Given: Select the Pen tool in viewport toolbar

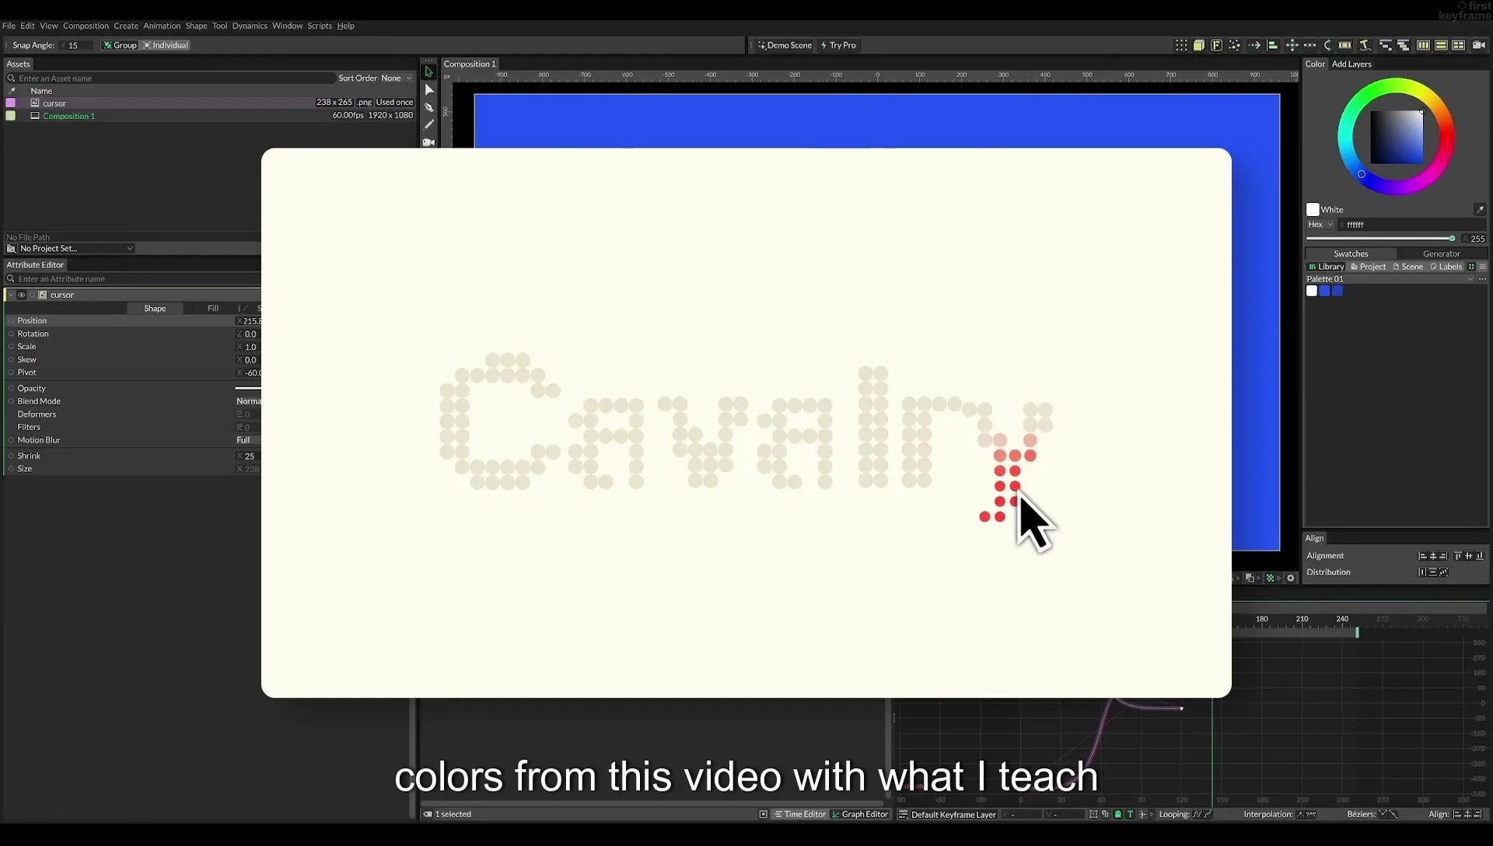Looking at the screenshot, I should tap(428, 107).
